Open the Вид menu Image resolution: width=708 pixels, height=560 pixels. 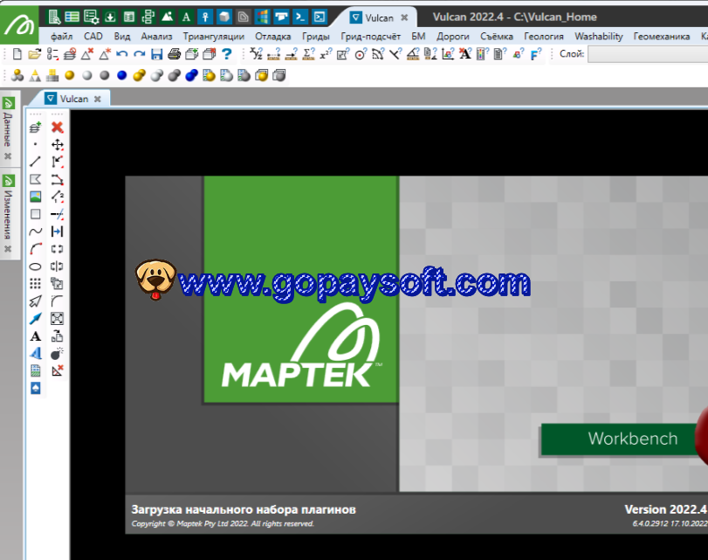[122, 37]
